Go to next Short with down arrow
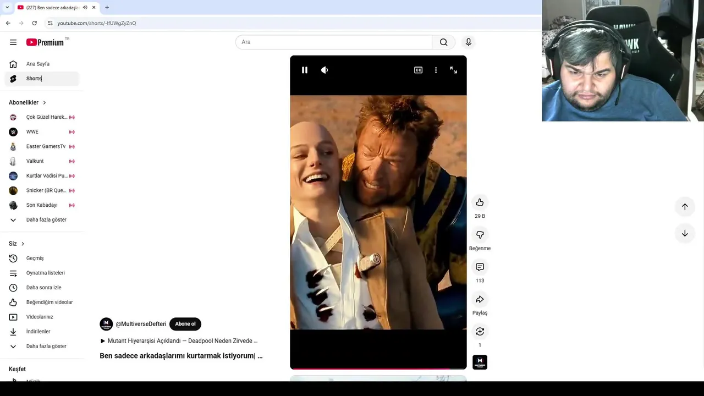The width and height of the screenshot is (704, 396). (685, 233)
